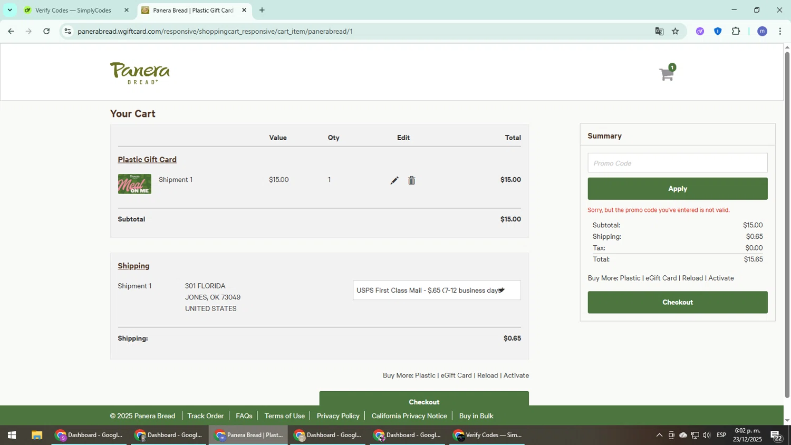The height and width of the screenshot is (445, 791).
Task: Open the network icon in system tray
Action: [x=695, y=435]
